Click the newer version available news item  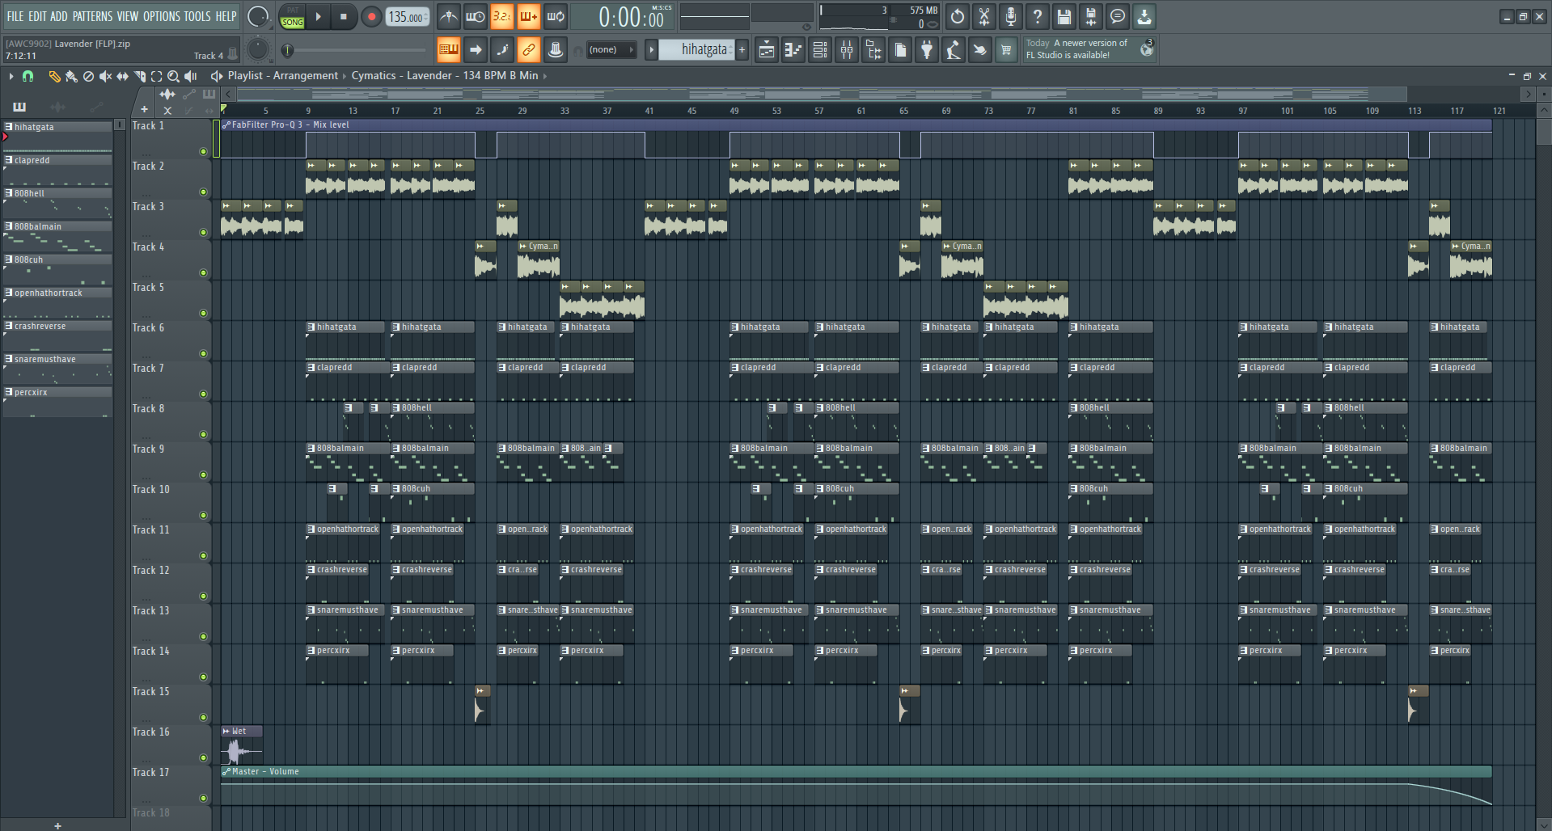coord(1089,49)
